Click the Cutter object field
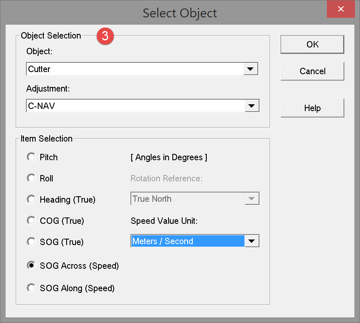This screenshot has width=360, height=323. click(x=134, y=69)
